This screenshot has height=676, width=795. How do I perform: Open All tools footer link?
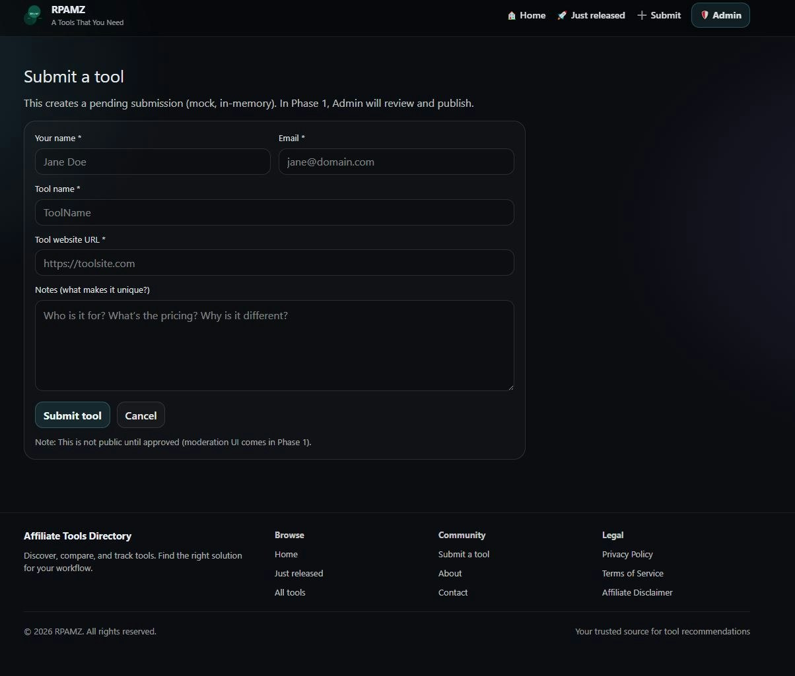pos(290,593)
